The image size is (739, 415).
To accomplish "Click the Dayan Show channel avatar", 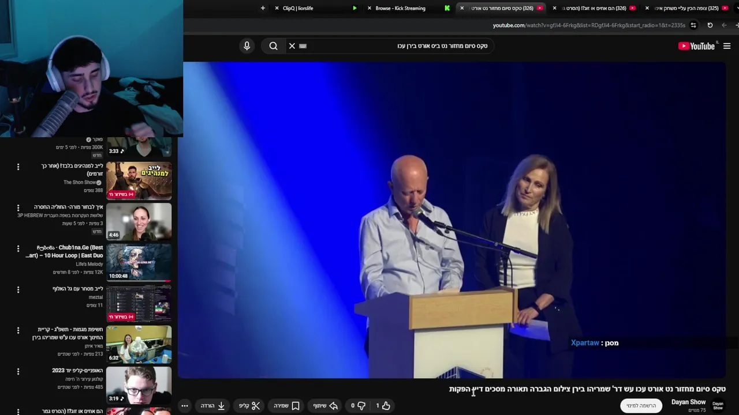I will [x=718, y=406].
